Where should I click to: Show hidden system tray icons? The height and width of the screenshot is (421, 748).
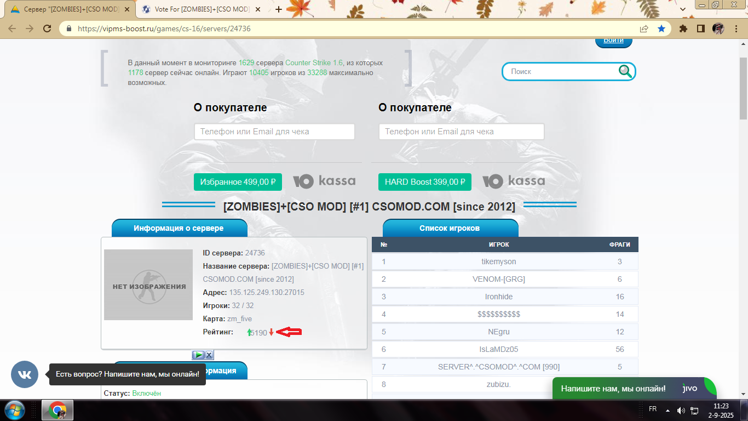coord(668,410)
